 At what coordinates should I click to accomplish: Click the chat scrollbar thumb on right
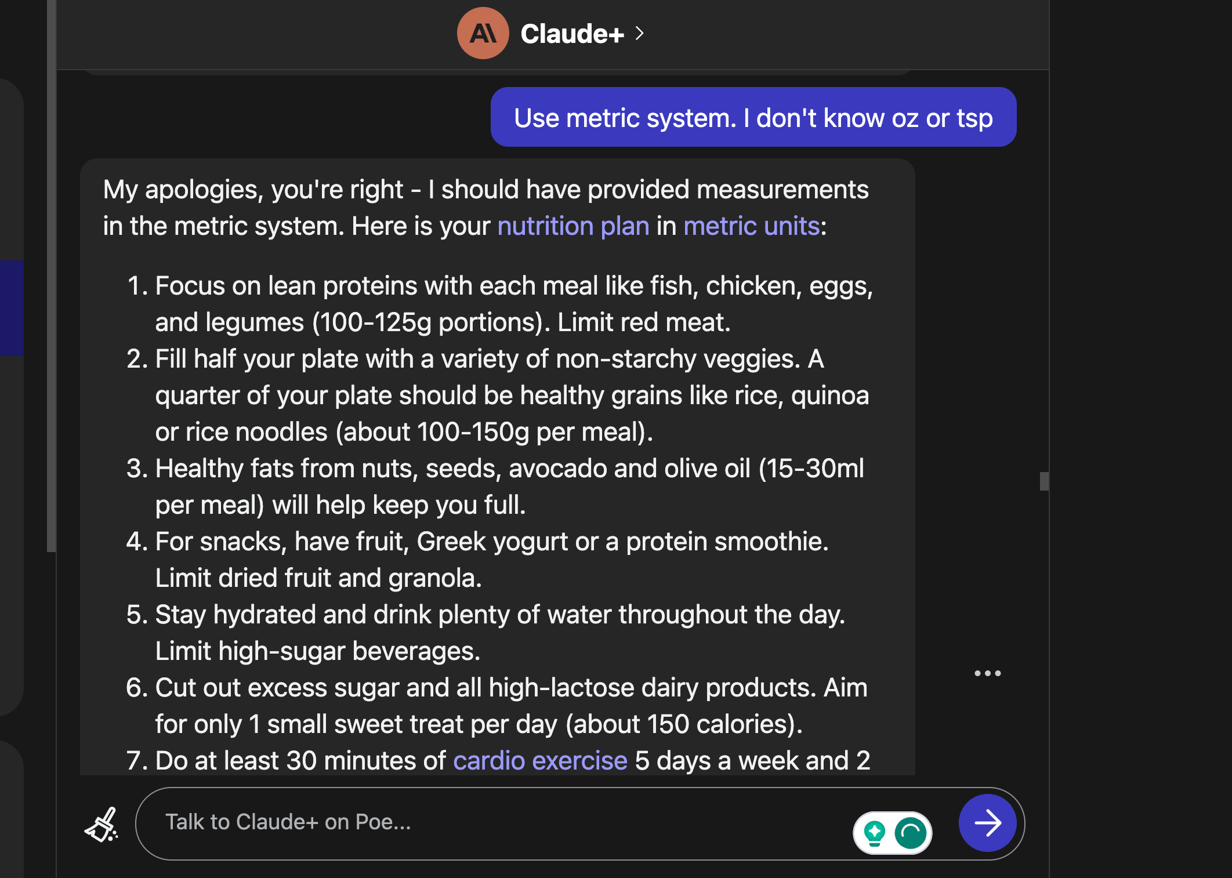point(1044,481)
